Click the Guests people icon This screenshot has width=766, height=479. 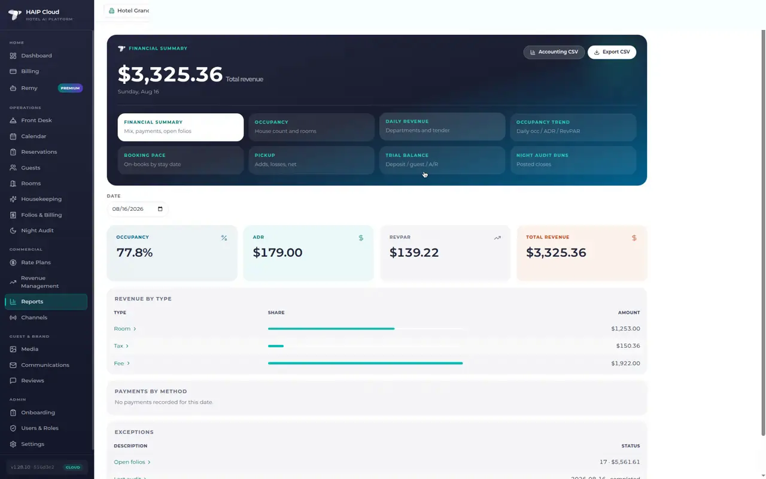point(13,168)
